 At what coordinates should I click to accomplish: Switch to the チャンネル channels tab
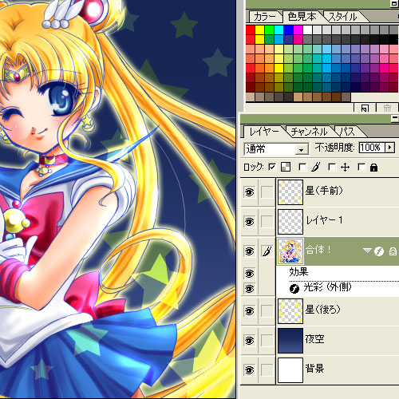point(309,132)
